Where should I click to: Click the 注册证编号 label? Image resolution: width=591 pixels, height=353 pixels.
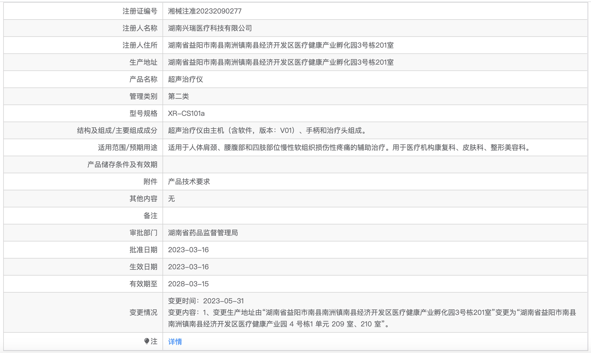(140, 11)
